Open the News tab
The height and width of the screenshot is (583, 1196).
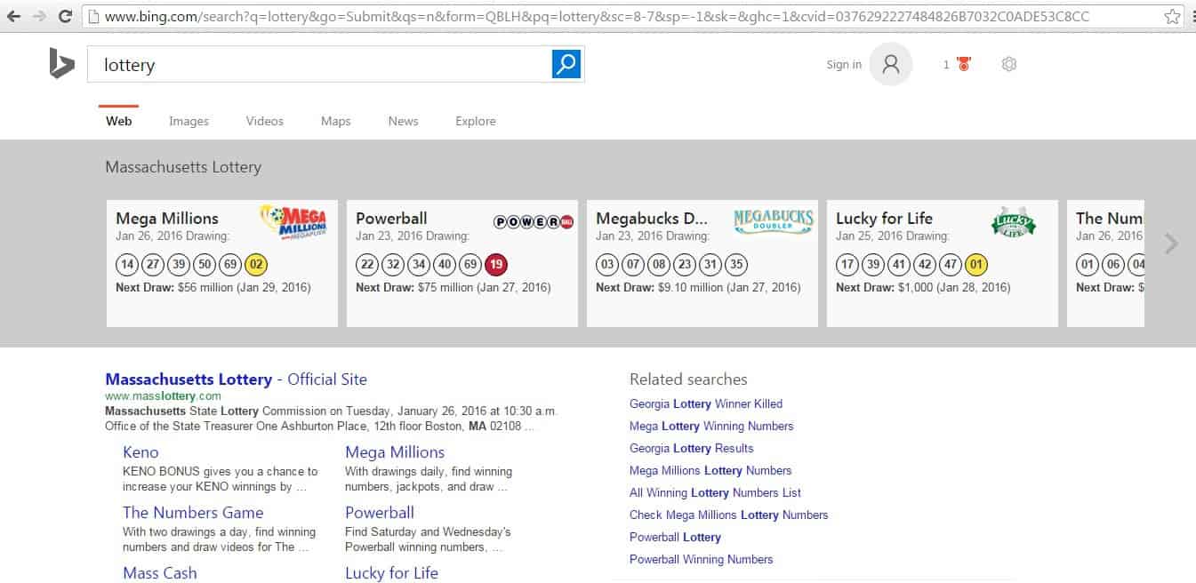[403, 121]
